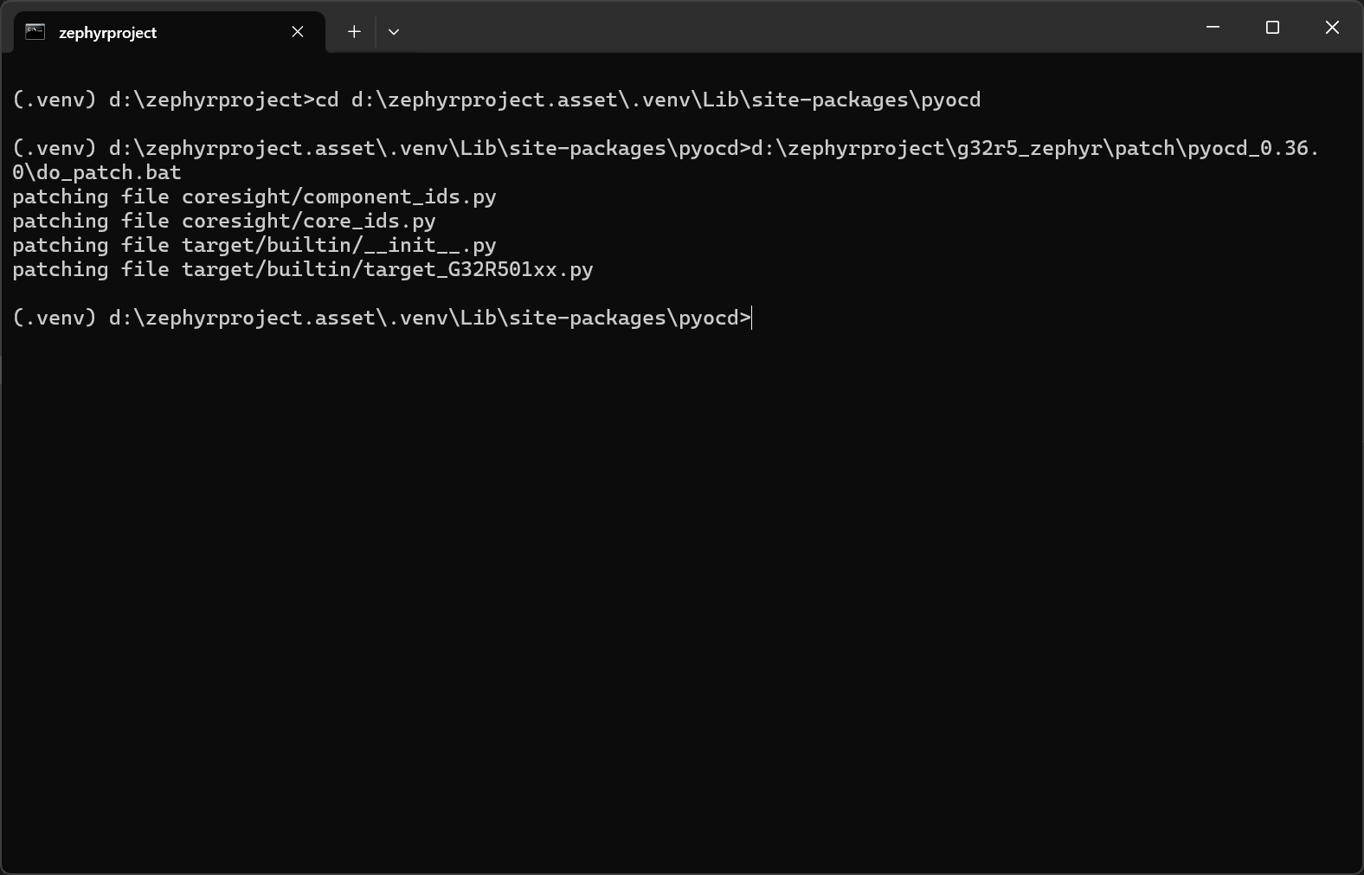1364x875 pixels.
Task: Click 'site-packages' in the last prompt line
Action: click(588, 318)
